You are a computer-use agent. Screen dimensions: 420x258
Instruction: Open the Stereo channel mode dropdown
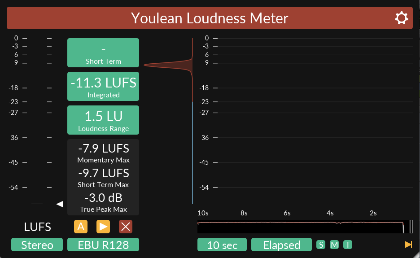[37, 245]
